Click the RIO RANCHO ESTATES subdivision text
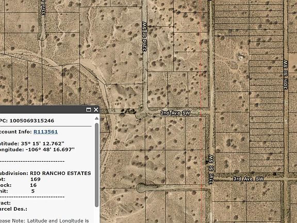Viewport: 297px width, 223px height. point(60,173)
